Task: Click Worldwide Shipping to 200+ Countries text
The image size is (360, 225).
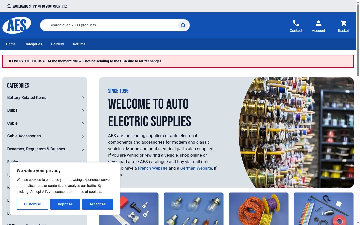Action: (40, 6)
